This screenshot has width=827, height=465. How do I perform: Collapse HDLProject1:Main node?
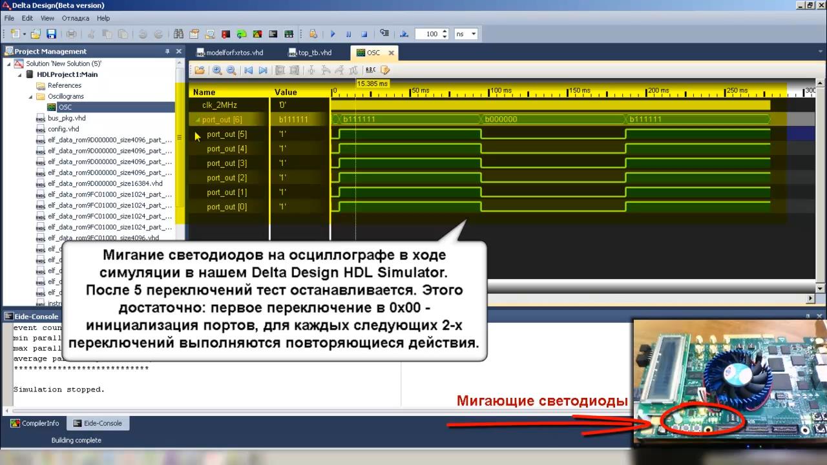tap(20, 75)
